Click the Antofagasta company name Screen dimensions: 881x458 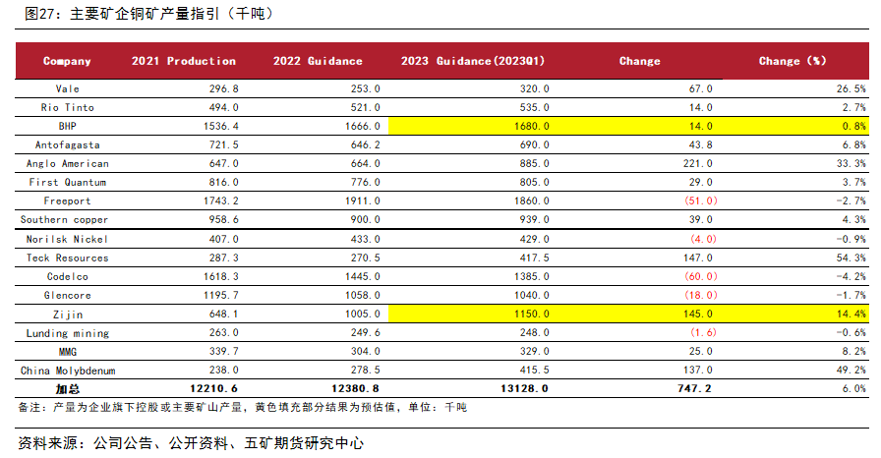coord(68,144)
